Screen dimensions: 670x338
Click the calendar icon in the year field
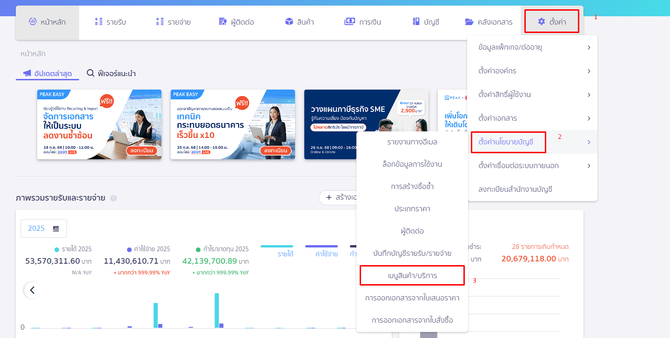pos(56,228)
